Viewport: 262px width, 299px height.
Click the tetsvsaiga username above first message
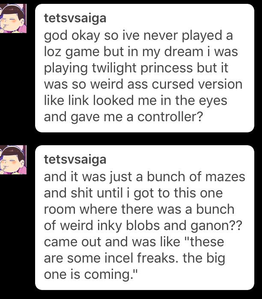75,18
